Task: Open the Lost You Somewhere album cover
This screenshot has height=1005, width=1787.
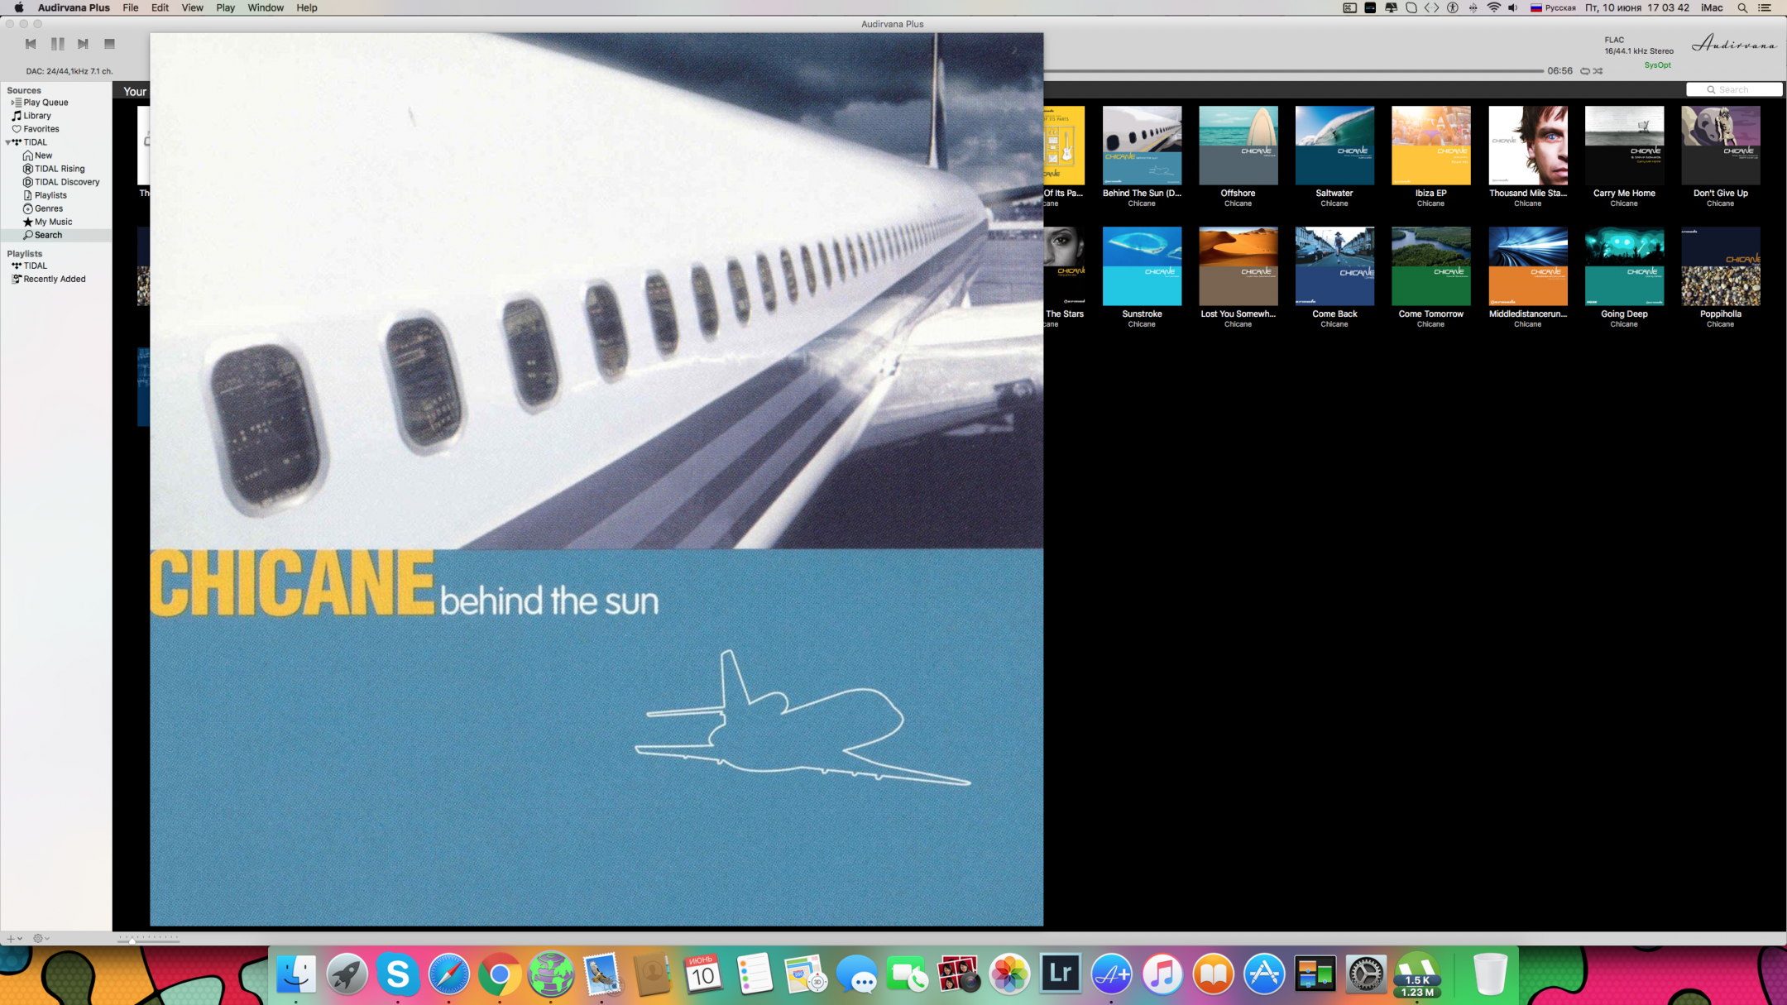Action: (x=1238, y=266)
